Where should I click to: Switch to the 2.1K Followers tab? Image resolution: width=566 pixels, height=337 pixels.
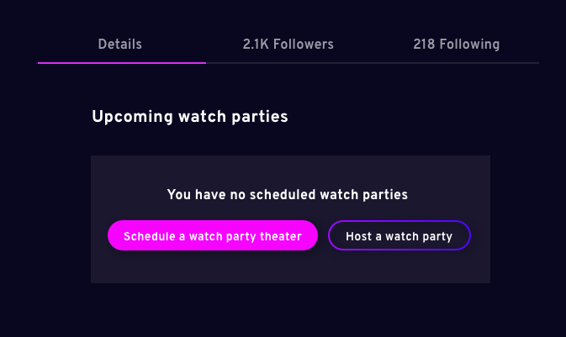pyautogui.click(x=288, y=45)
